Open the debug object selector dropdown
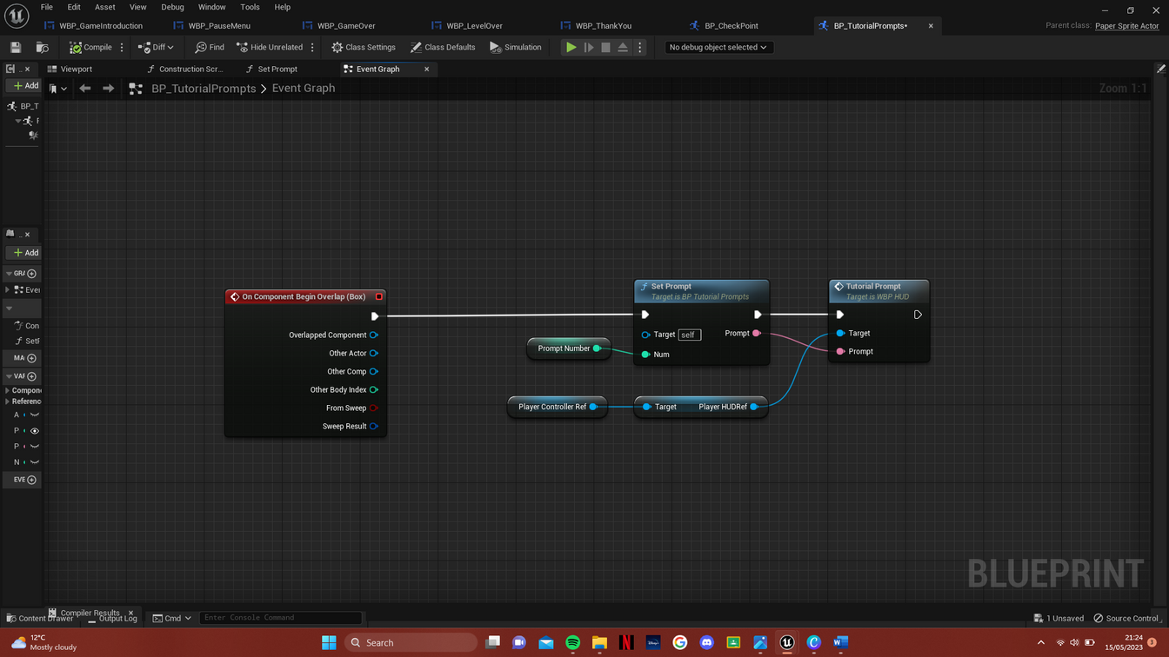The width and height of the screenshot is (1169, 657). click(x=718, y=47)
